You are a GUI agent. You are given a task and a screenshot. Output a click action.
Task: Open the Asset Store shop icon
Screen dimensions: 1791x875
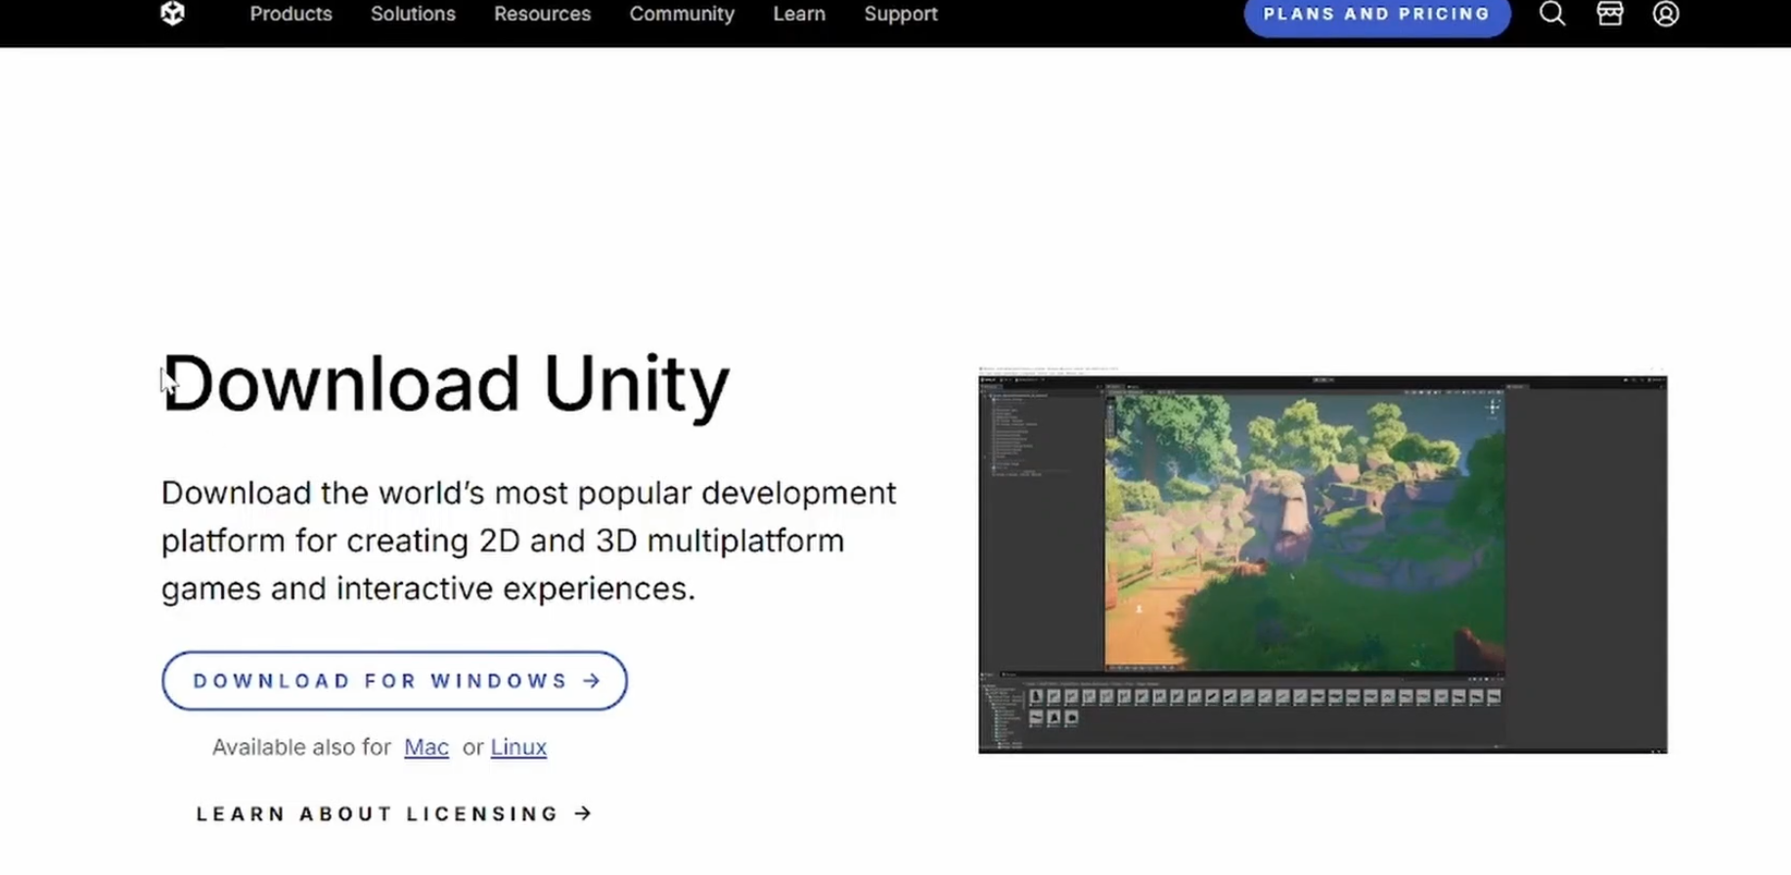(1610, 14)
